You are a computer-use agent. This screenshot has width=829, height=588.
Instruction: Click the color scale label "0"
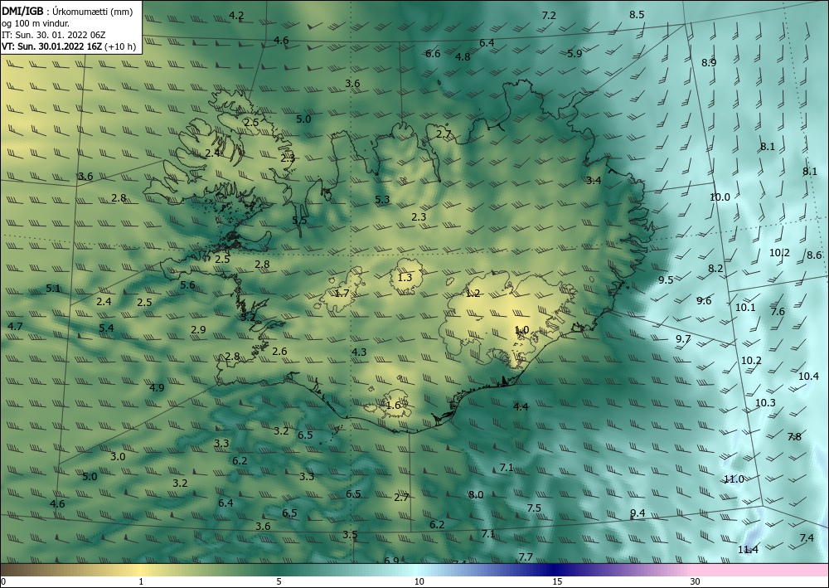[3, 582]
